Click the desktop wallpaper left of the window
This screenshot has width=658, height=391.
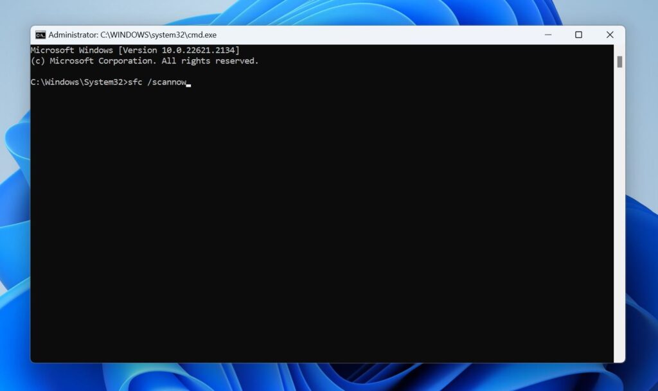tap(14, 193)
